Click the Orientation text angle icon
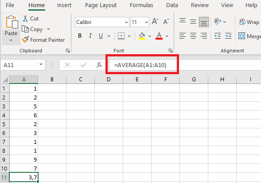 coord(218,22)
